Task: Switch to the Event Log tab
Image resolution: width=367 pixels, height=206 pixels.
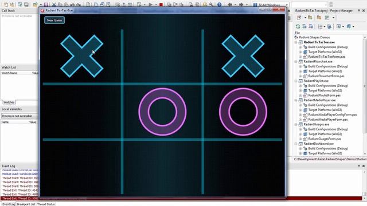Action: point(9,204)
